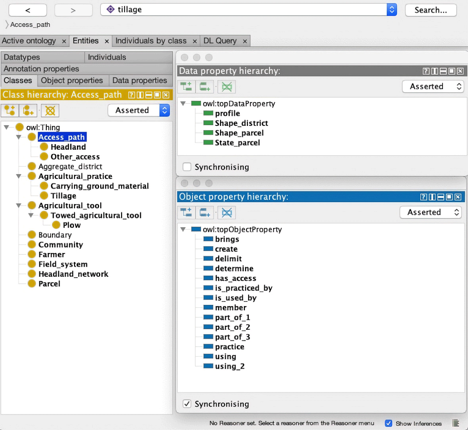This screenshot has height=430, width=468.
Task: Switch to the DL Query tab
Action: click(220, 41)
